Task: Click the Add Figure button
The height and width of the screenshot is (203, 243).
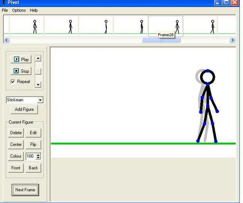Action: (x=24, y=110)
